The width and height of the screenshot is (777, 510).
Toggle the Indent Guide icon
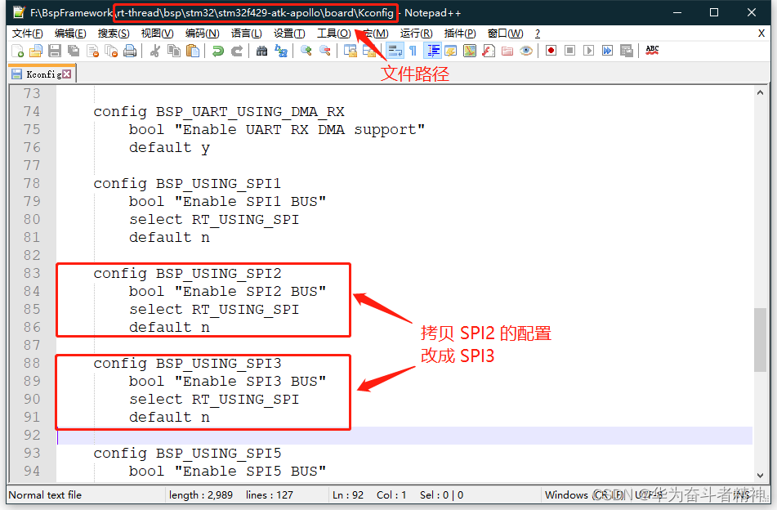click(x=434, y=50)
